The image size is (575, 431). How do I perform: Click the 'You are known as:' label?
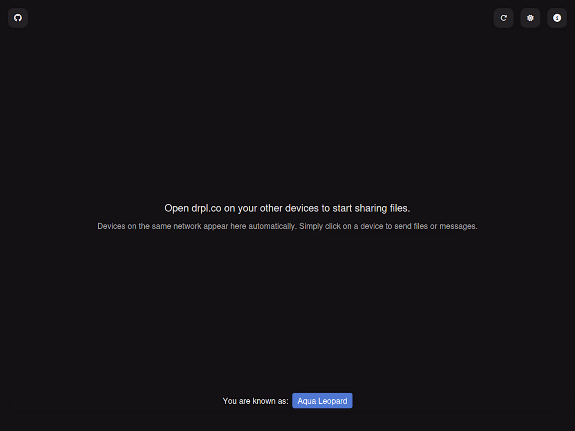[256, 401]
